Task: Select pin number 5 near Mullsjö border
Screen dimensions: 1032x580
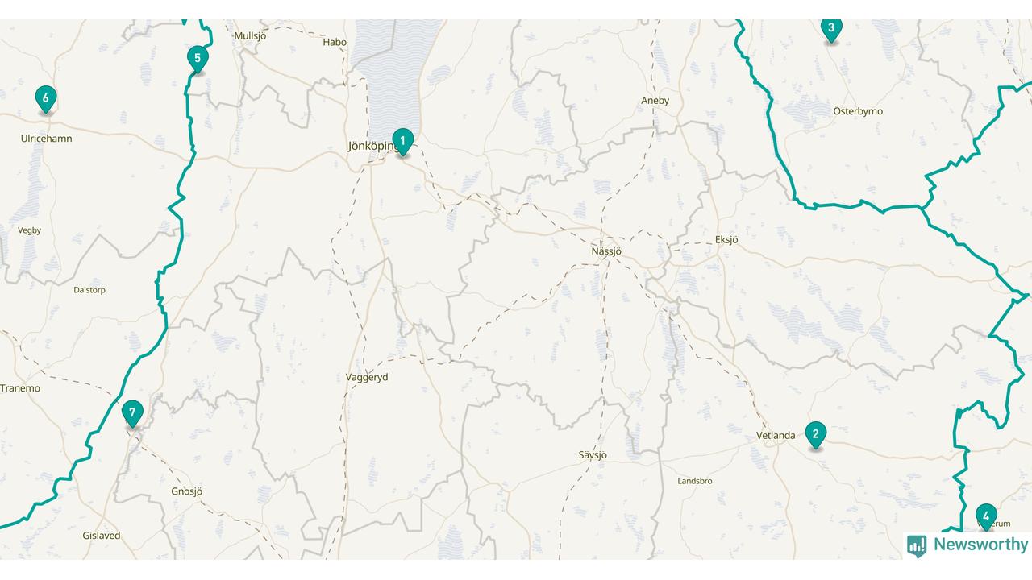Action: coord(197,60)
